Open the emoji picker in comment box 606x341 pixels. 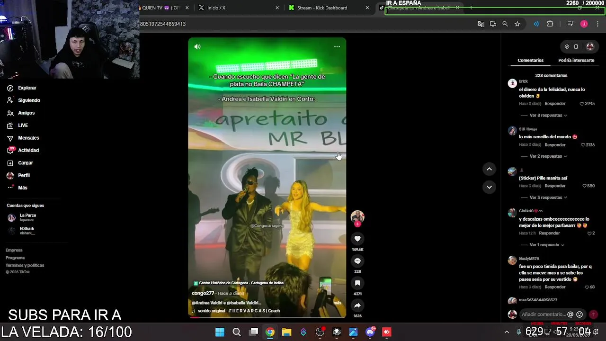coord(579,314)
